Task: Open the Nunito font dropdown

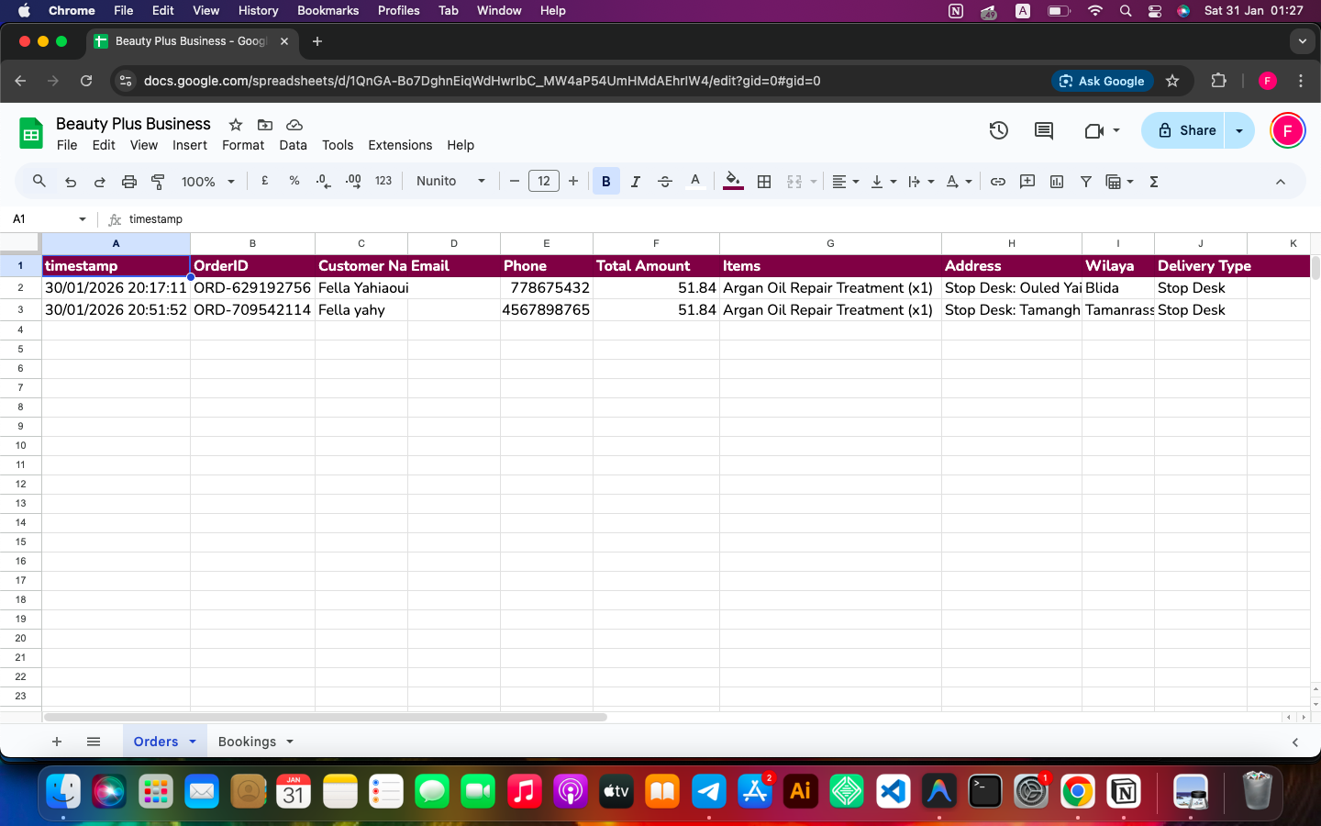Action: tap(450, 181)
